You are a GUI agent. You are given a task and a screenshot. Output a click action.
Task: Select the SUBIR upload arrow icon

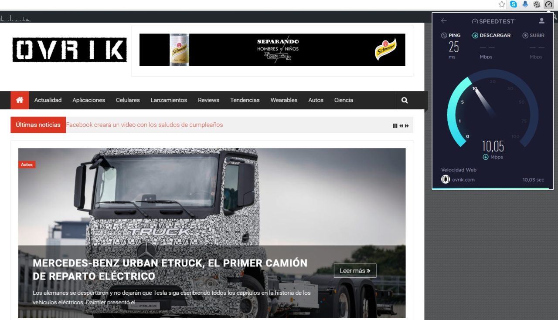click(525, 36)
